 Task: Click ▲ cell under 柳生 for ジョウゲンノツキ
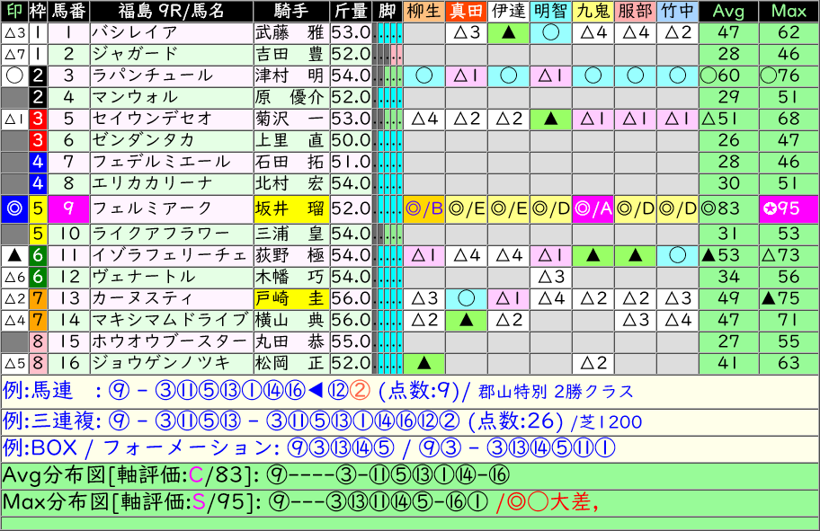coord(423,363)
